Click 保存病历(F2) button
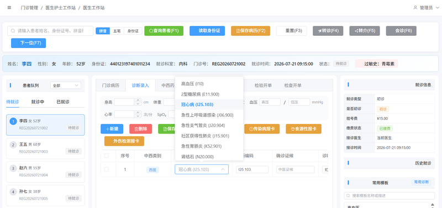This screenshot has height=208, width=442. pyautogui.click(x=250, y=31)
